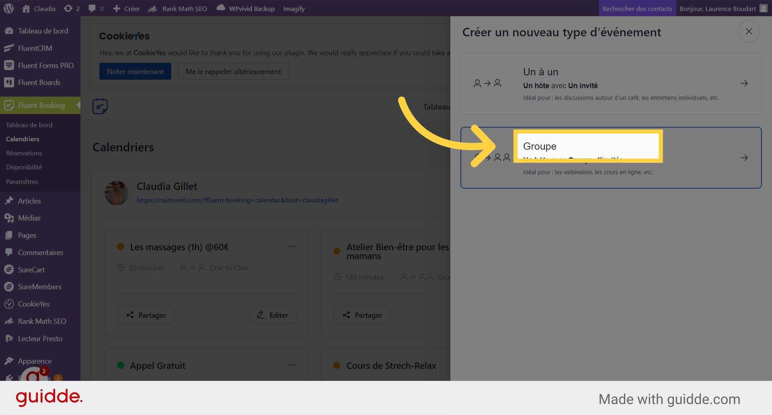Open SureMembers in the sidebar
Image resolution: width=772 pixels, height=415 pixels.
tap(40, 287)
